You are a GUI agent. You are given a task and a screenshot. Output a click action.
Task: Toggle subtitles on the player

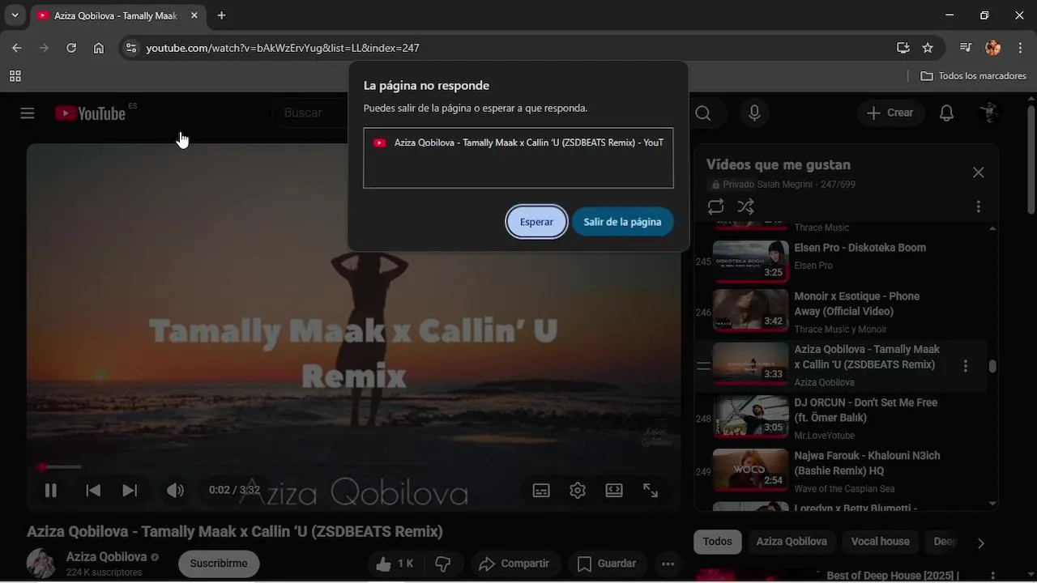point(541,490)
